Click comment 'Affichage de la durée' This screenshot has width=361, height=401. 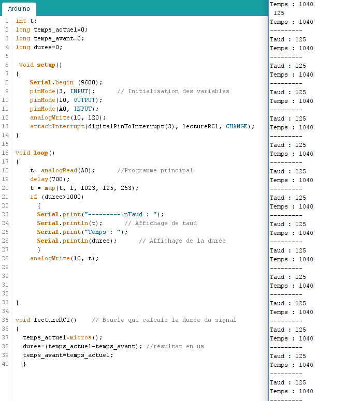pos(182,241)
